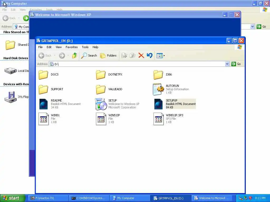The height and width of the screenshot is (202, 270).
Task: Switch to My Computer taskbar item
Action: tap(130, 198)
